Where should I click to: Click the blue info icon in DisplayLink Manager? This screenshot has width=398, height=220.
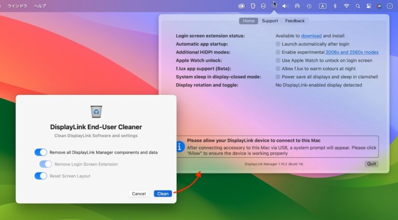179,147
